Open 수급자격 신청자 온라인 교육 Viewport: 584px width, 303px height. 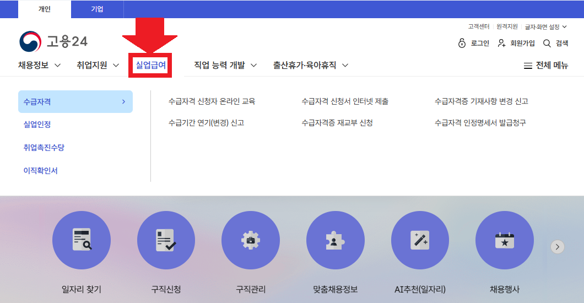coord(212,101)
